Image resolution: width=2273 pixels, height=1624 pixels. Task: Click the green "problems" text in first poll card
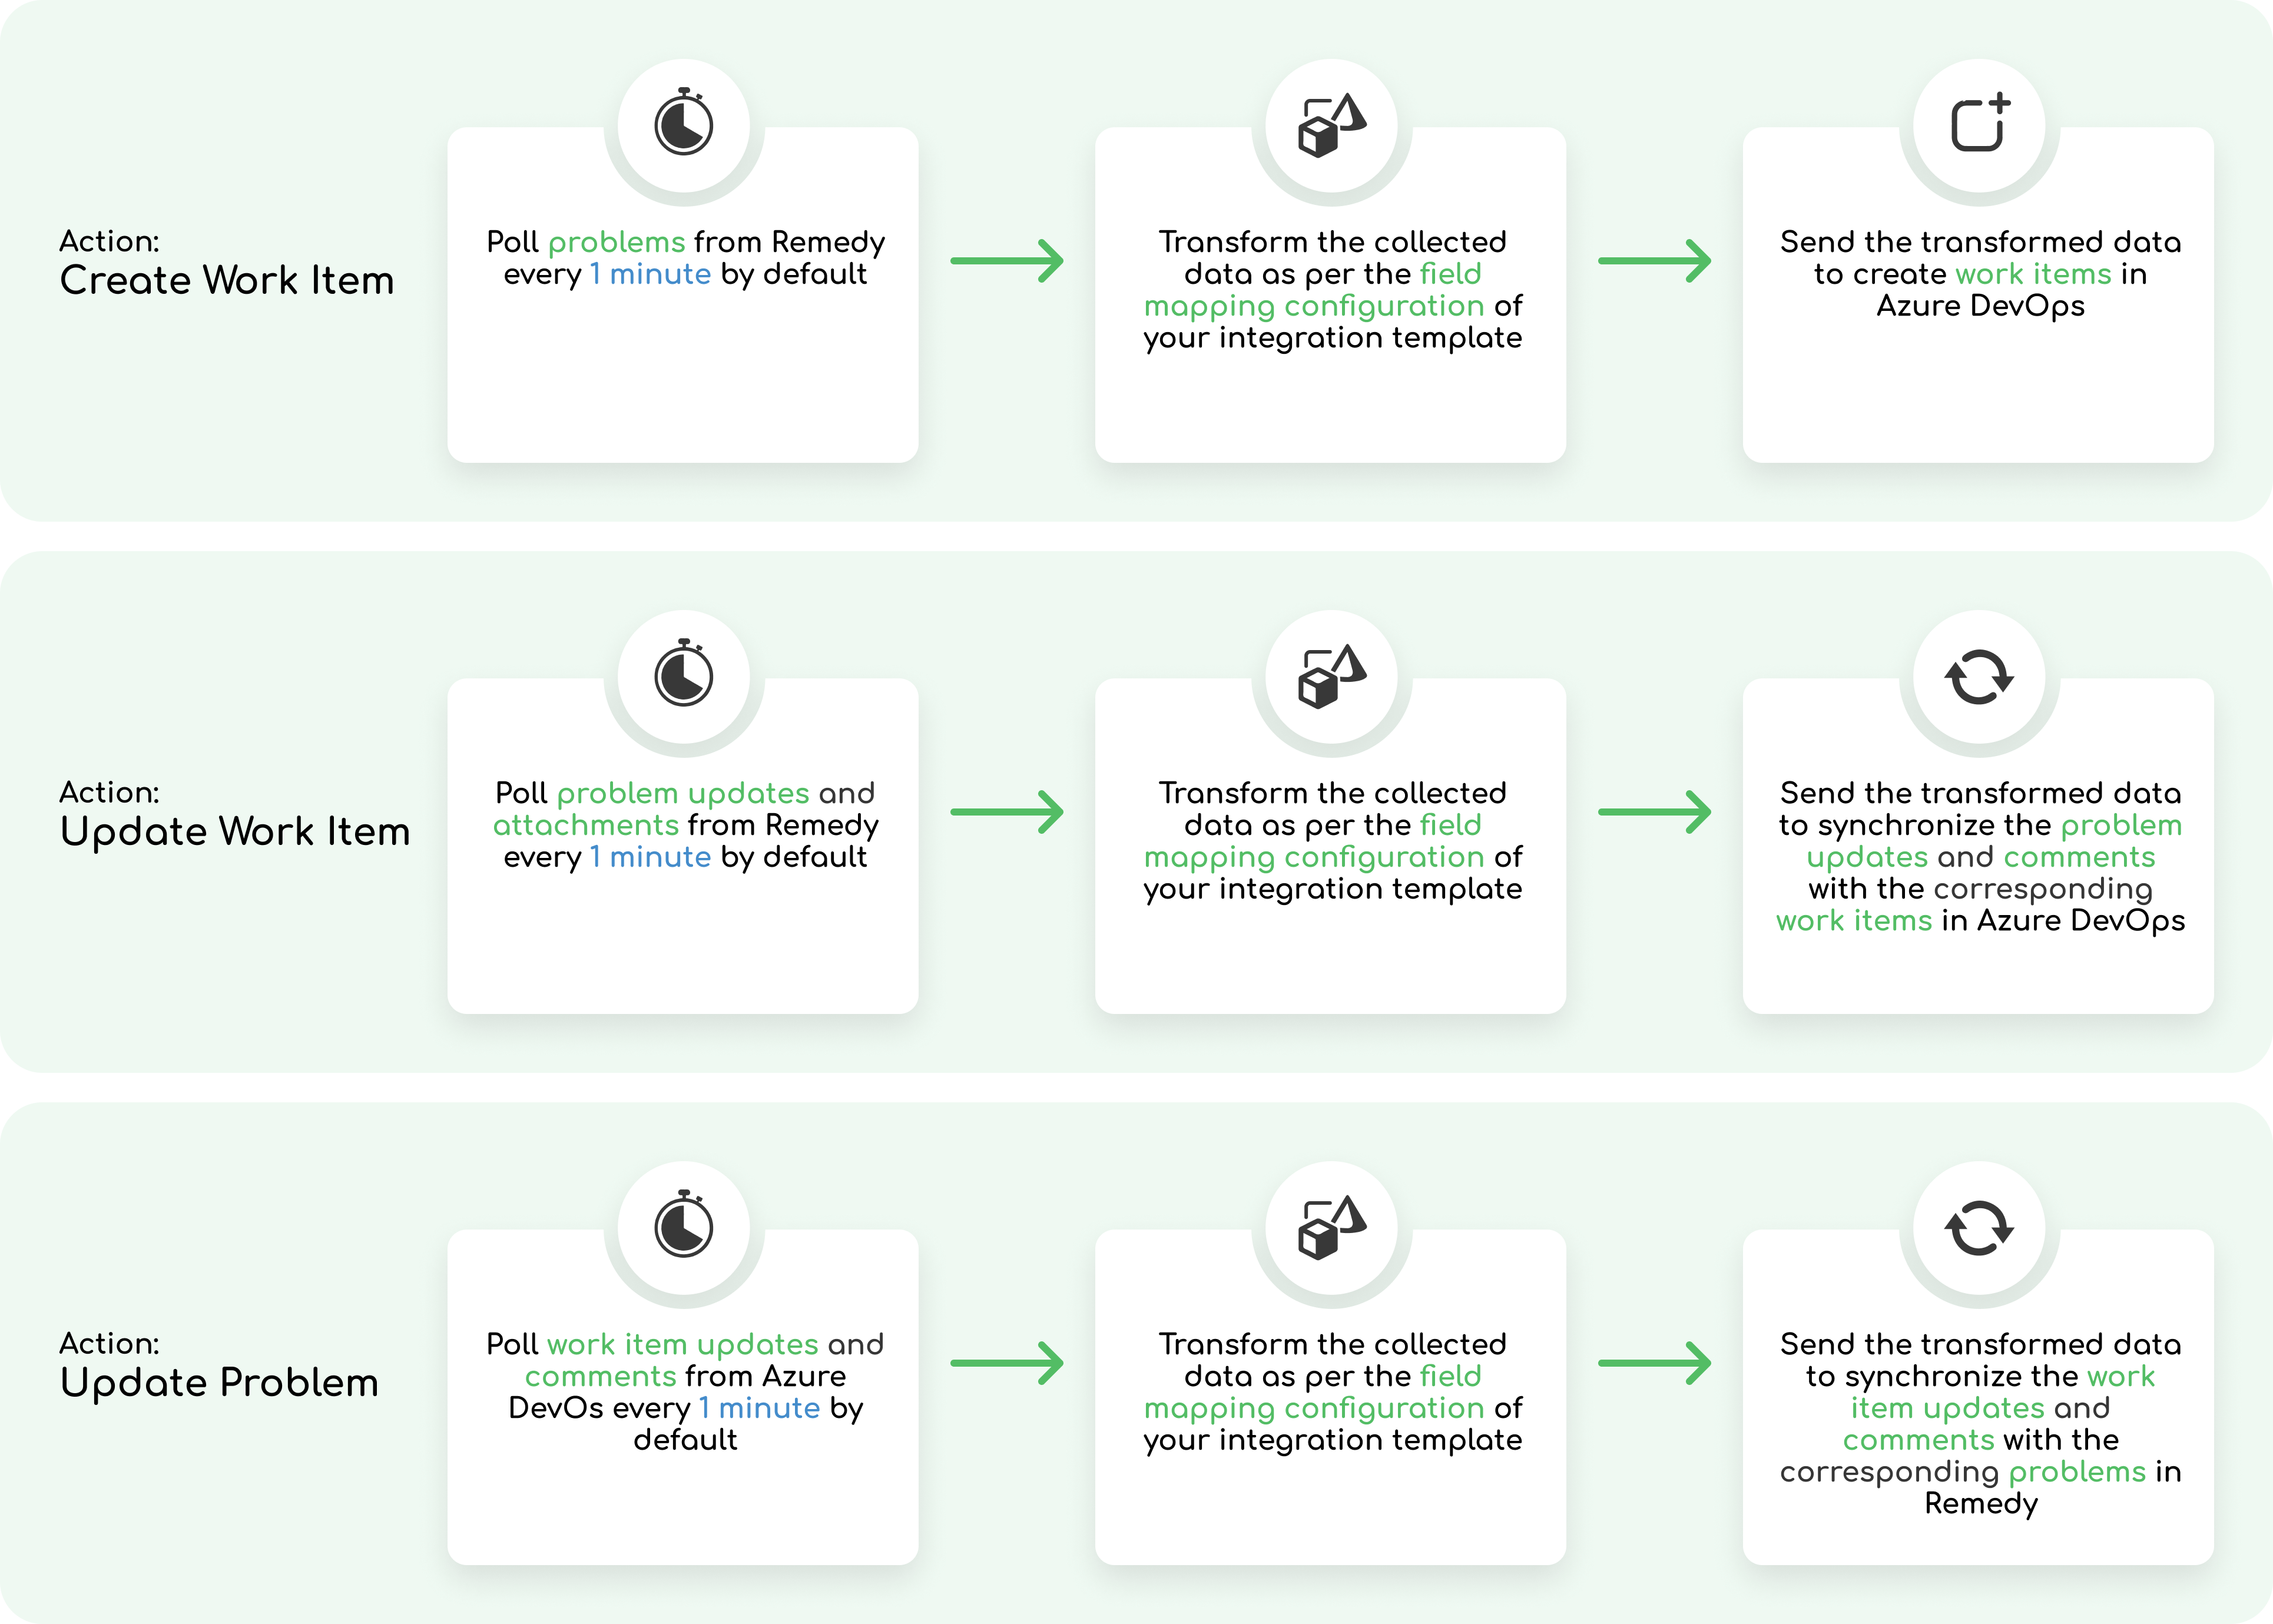pyautogui.click(x=616, y=242)
